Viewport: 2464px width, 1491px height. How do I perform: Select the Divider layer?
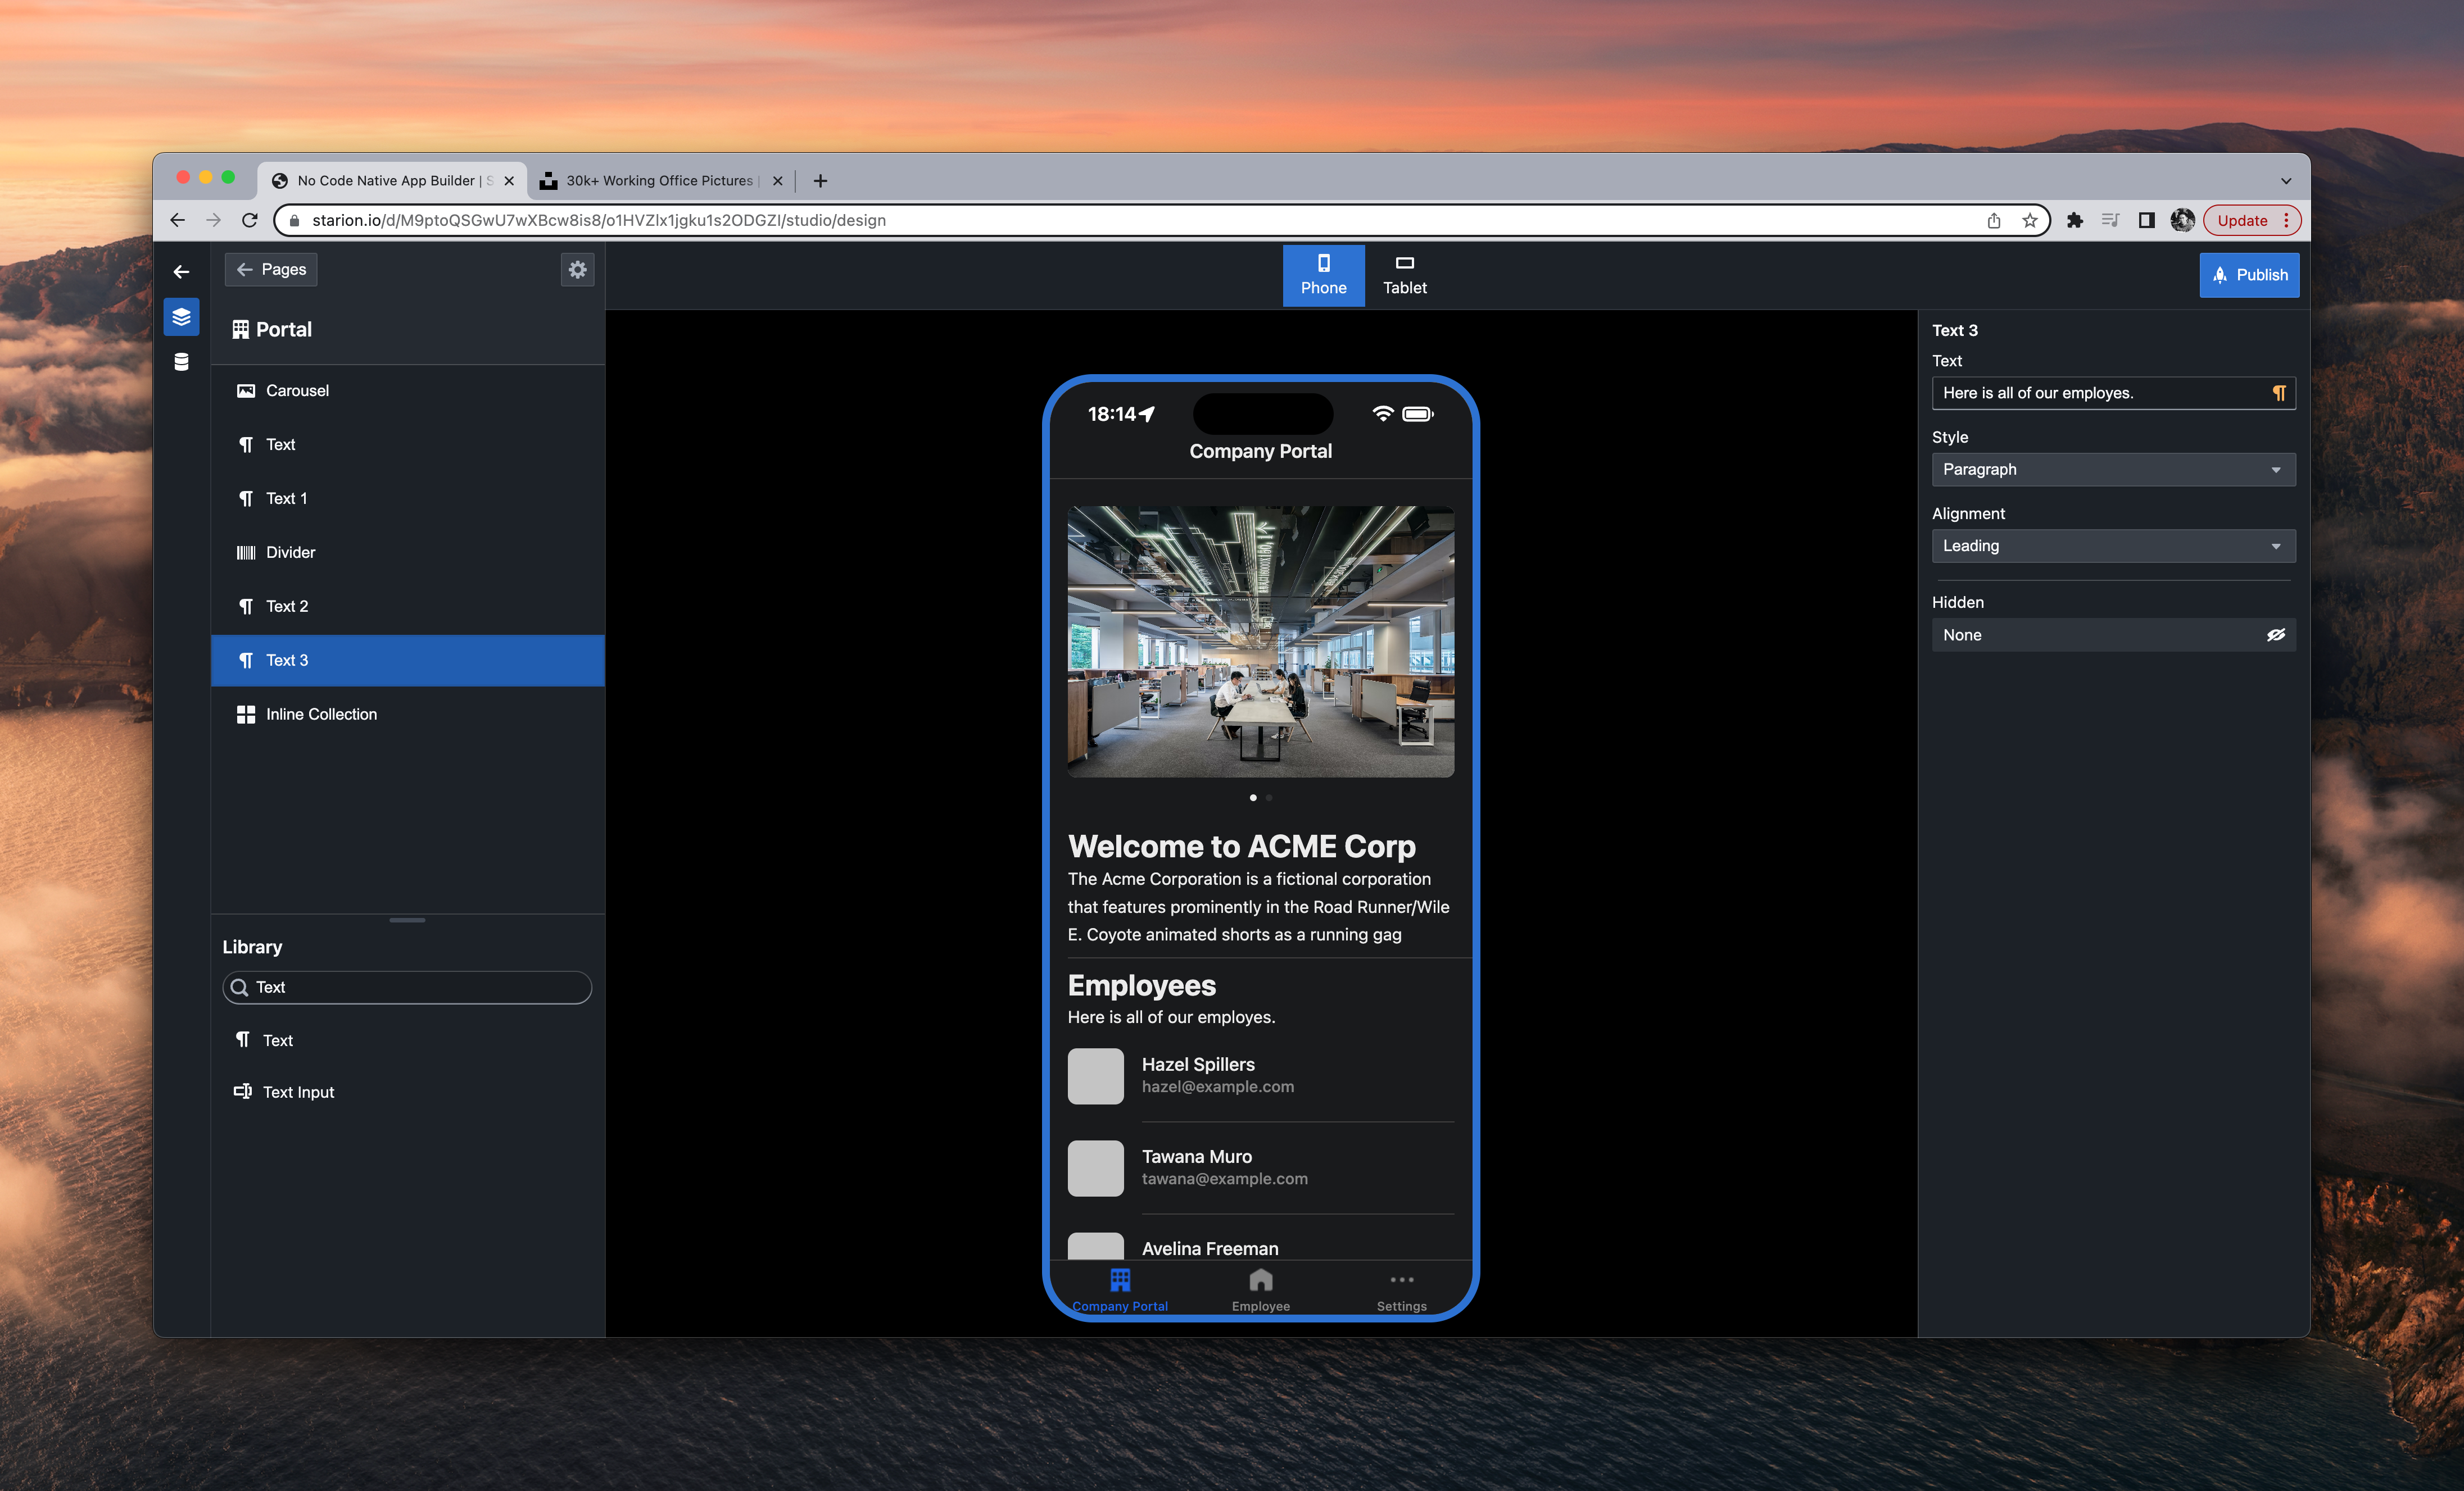[408, 553]
